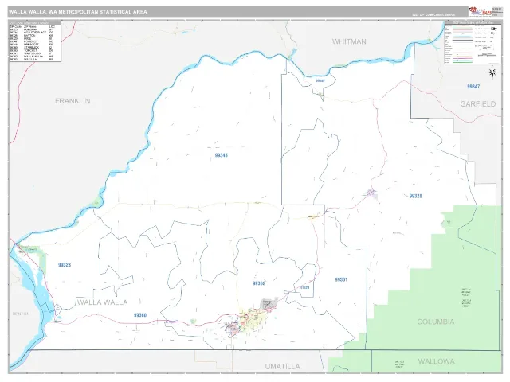Click the City symbol in the map legend

pos(494,29)
